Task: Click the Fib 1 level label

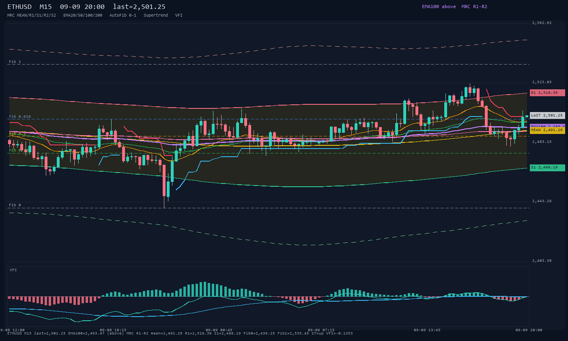Action: (x=15, y=62)
